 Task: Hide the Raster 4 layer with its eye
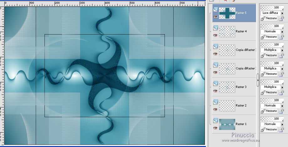(215, 35)
